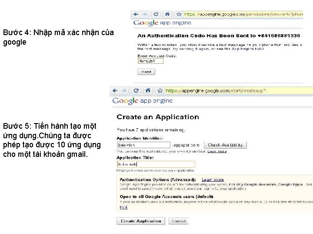Click the forward arrow in the createapp browser toolbar
Viewport: 313px width, 234px height.
[x=124, y=91]
